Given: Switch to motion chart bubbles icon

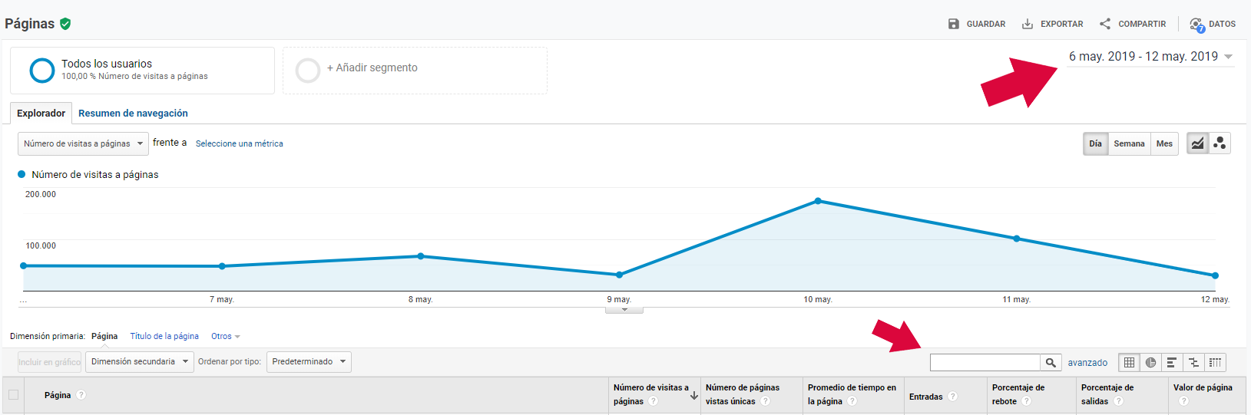Looking at the screenshot, I should 1220,143.
